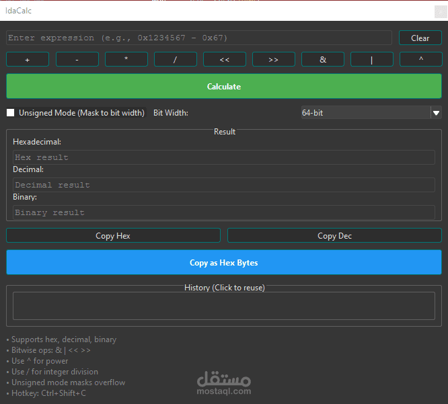The image size is (448, 404).
Task: Click the expression input field
Action: 199,38
